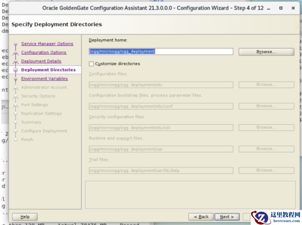
Task: Click the Runtime and support files path field
Action: [161, 149]
